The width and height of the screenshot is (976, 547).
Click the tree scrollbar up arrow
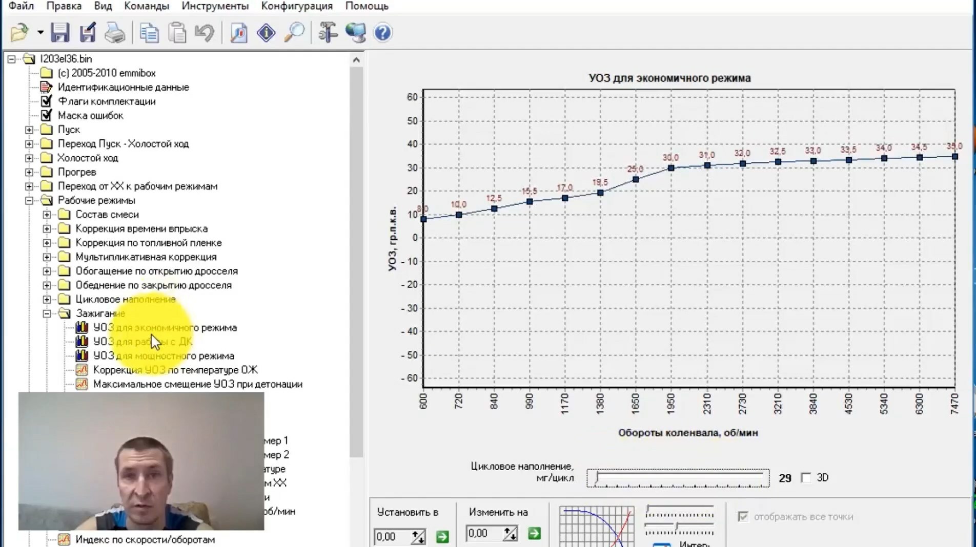tap(356, 60)
